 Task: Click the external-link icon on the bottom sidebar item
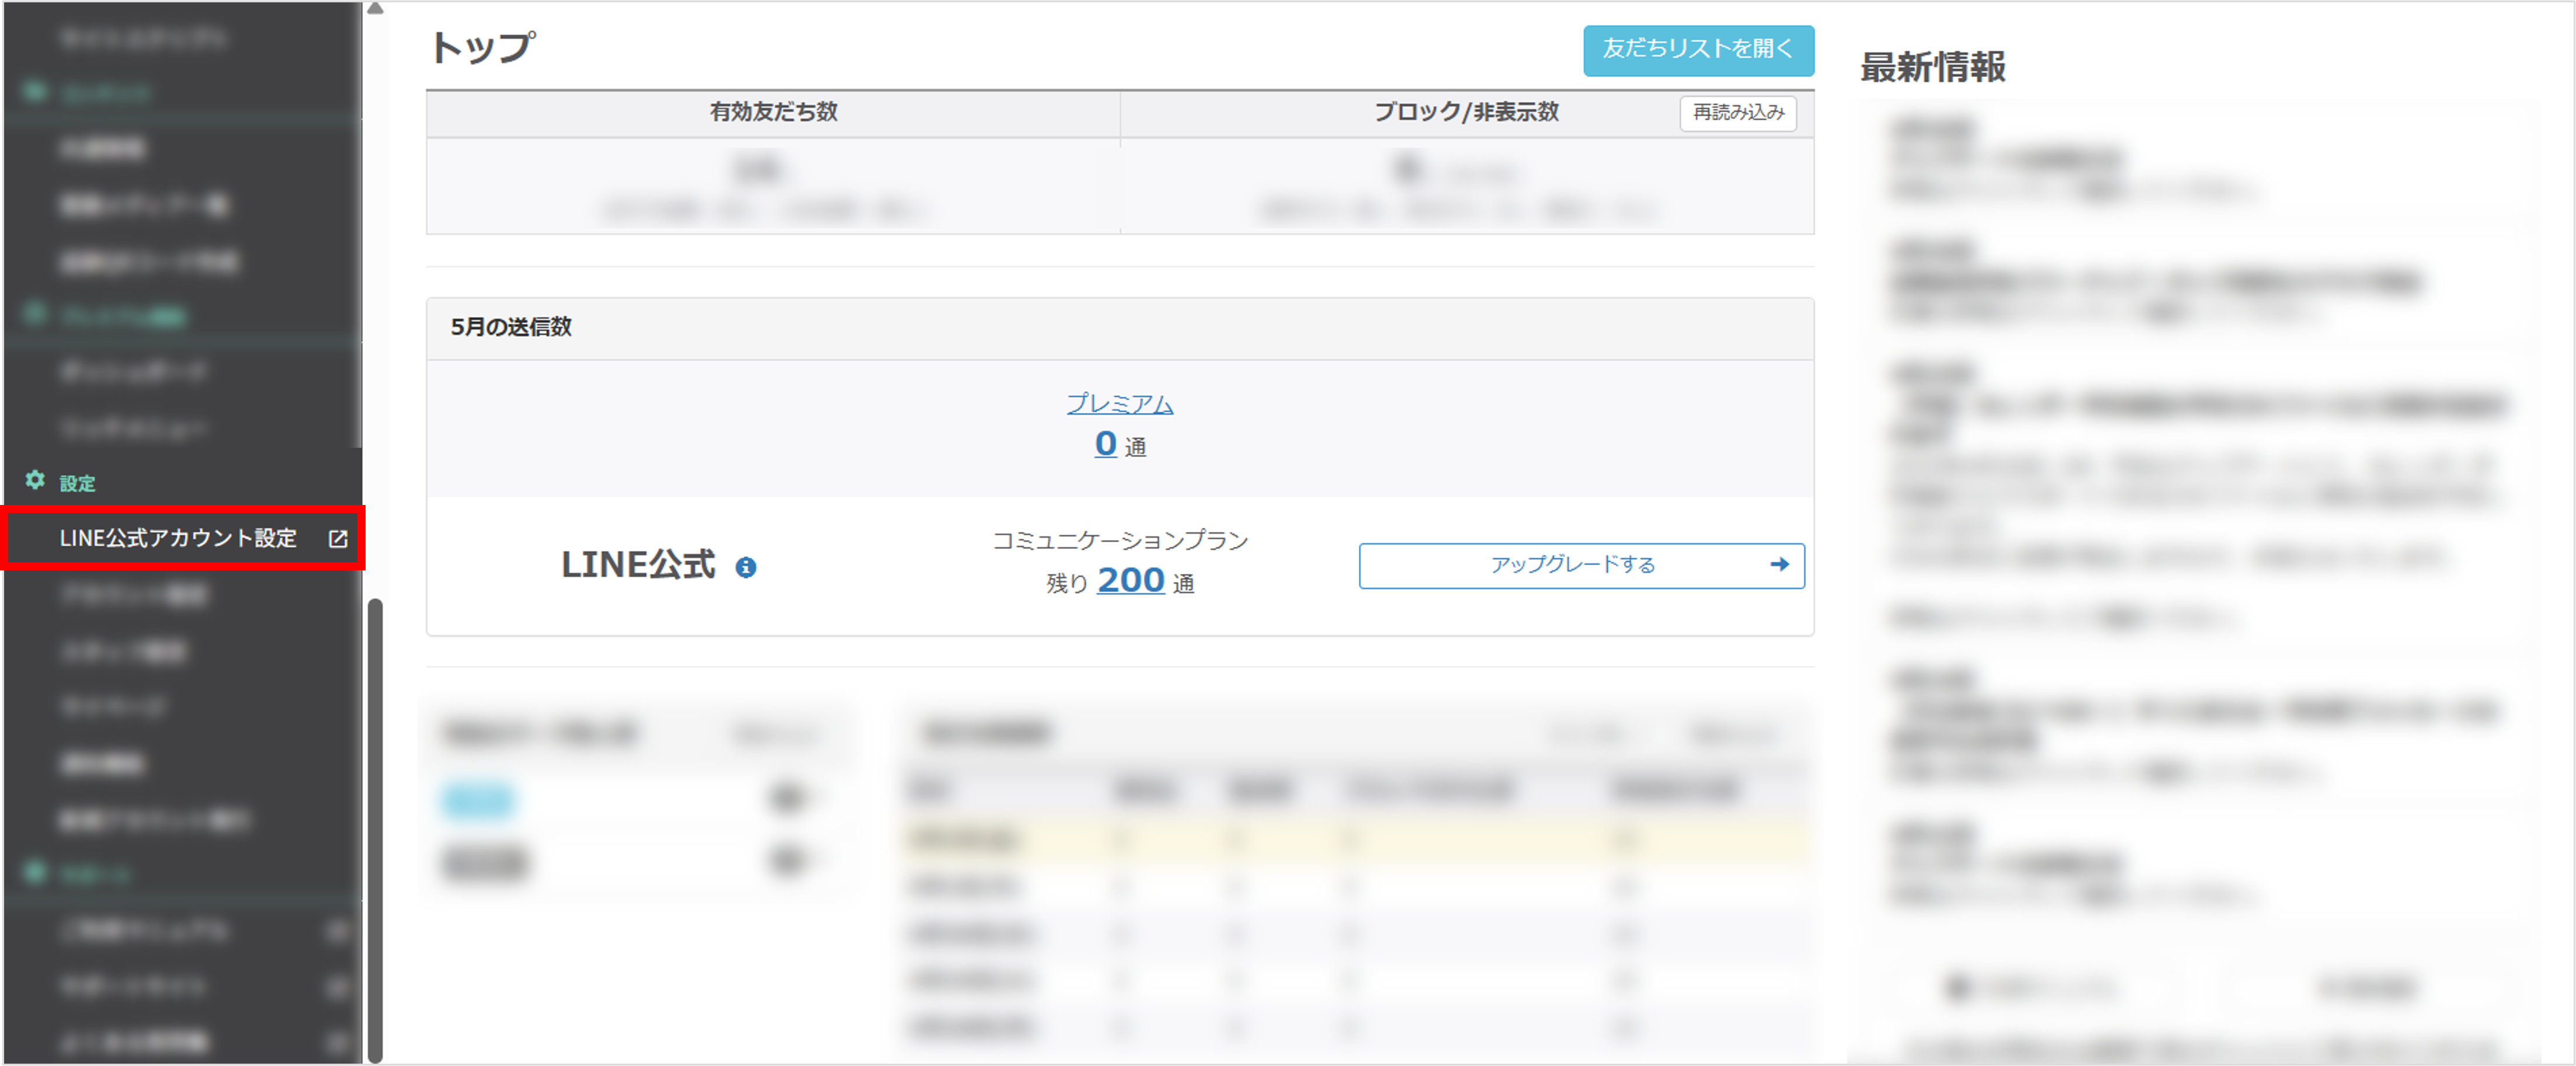tap(337, 1043)
